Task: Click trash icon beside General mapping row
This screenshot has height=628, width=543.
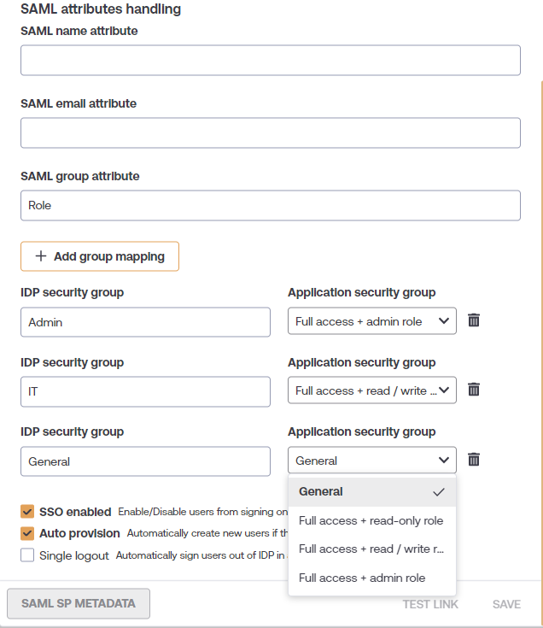Action: point(474,460)
